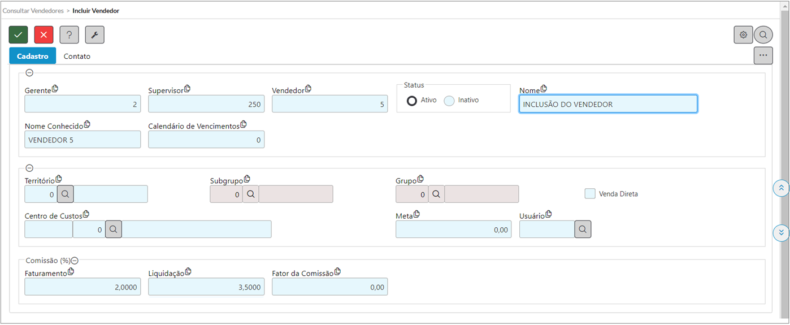Look up Usuário with the search icon
Viewport: 790px width, 325px height.
pyautogui.click(x=583, y=229)
